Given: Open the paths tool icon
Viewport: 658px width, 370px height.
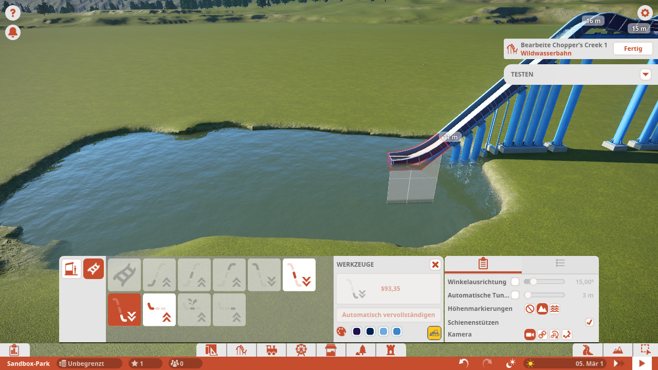Looking at the screenshot, I should pos(589,350).
